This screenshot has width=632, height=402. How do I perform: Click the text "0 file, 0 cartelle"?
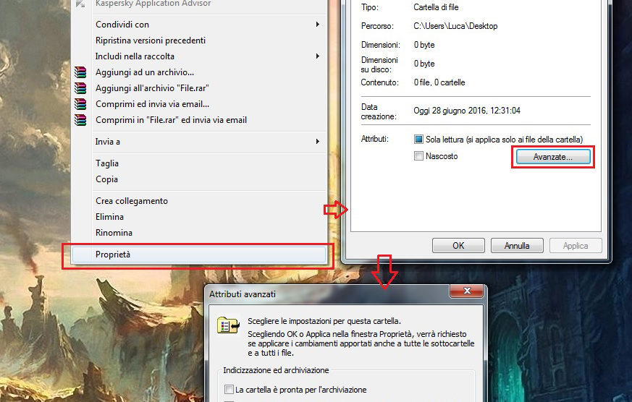pyautogui.click(x=439, y=82)
